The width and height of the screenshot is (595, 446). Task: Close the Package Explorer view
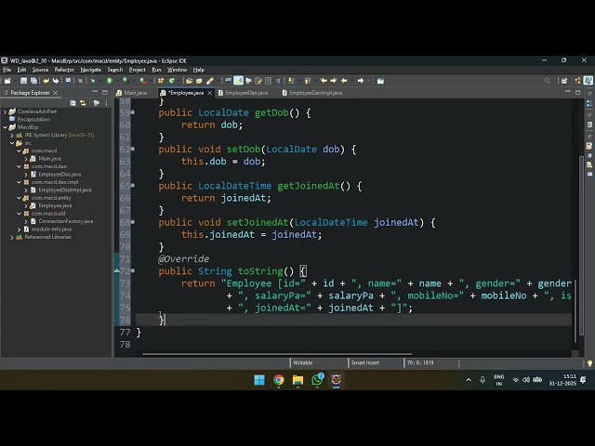tap(56, 93)
